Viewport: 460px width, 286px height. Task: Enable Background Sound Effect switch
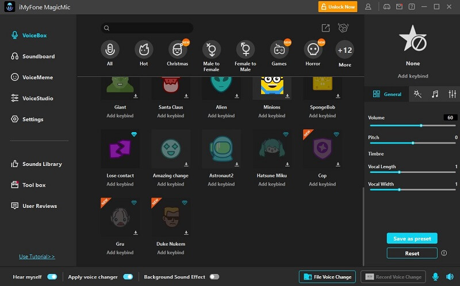point(214,277)
